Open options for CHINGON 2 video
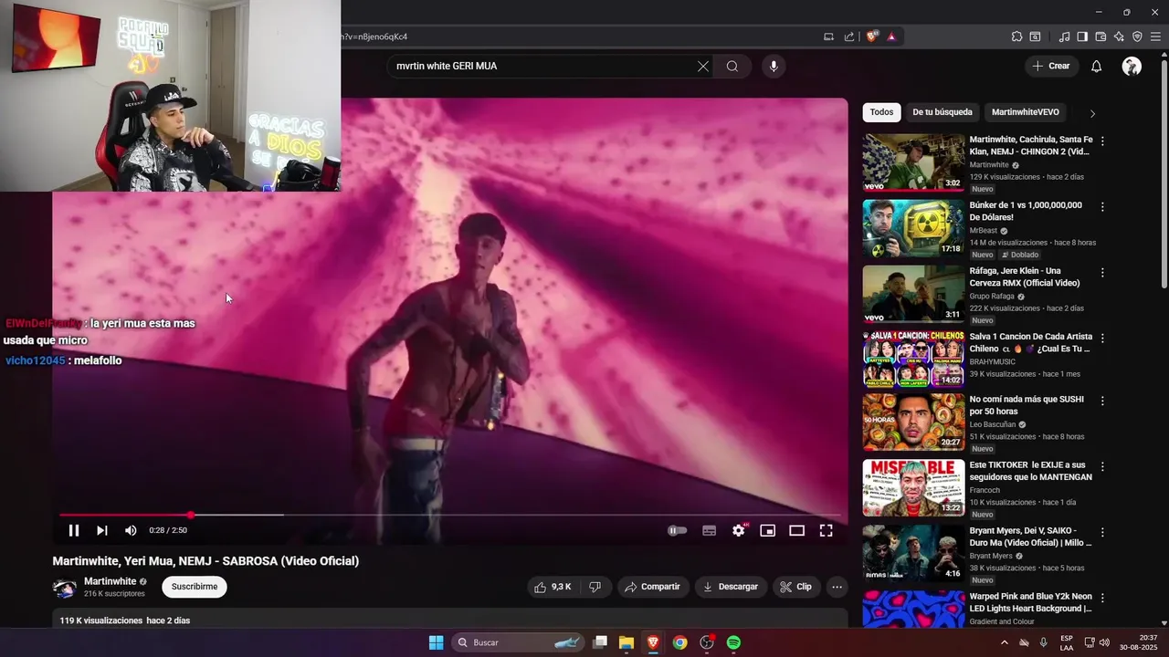 [1102, 141]
